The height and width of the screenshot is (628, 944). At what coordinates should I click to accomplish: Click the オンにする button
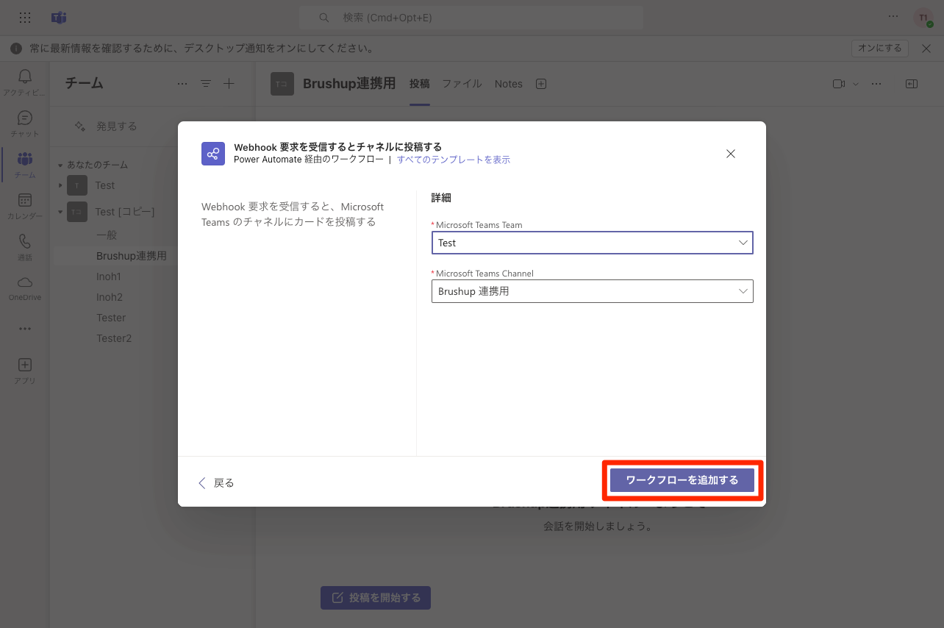(x=880, y=48)
